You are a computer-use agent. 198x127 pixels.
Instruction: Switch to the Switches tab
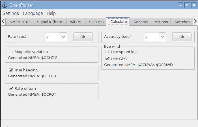click(182, 22)
